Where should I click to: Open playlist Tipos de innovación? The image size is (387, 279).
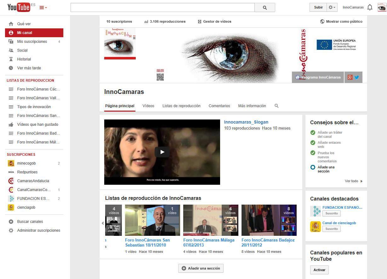[34, 107]
